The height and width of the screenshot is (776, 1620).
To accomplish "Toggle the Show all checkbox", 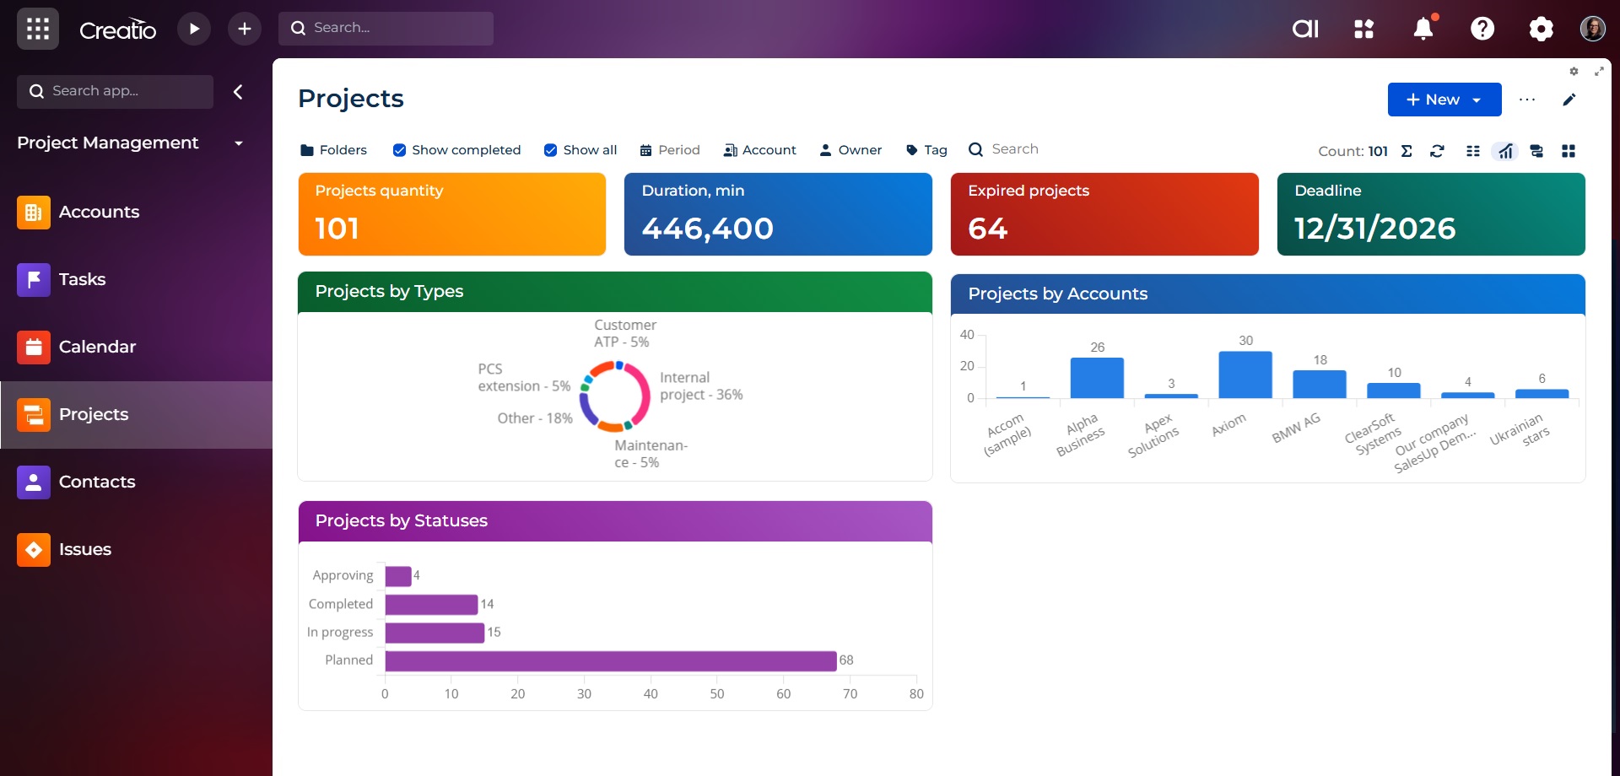I will [551, 150].
